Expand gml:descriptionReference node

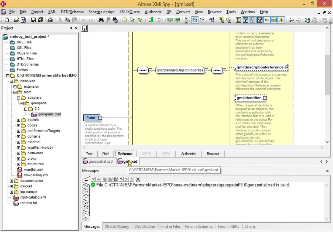[x=287, y=67]
